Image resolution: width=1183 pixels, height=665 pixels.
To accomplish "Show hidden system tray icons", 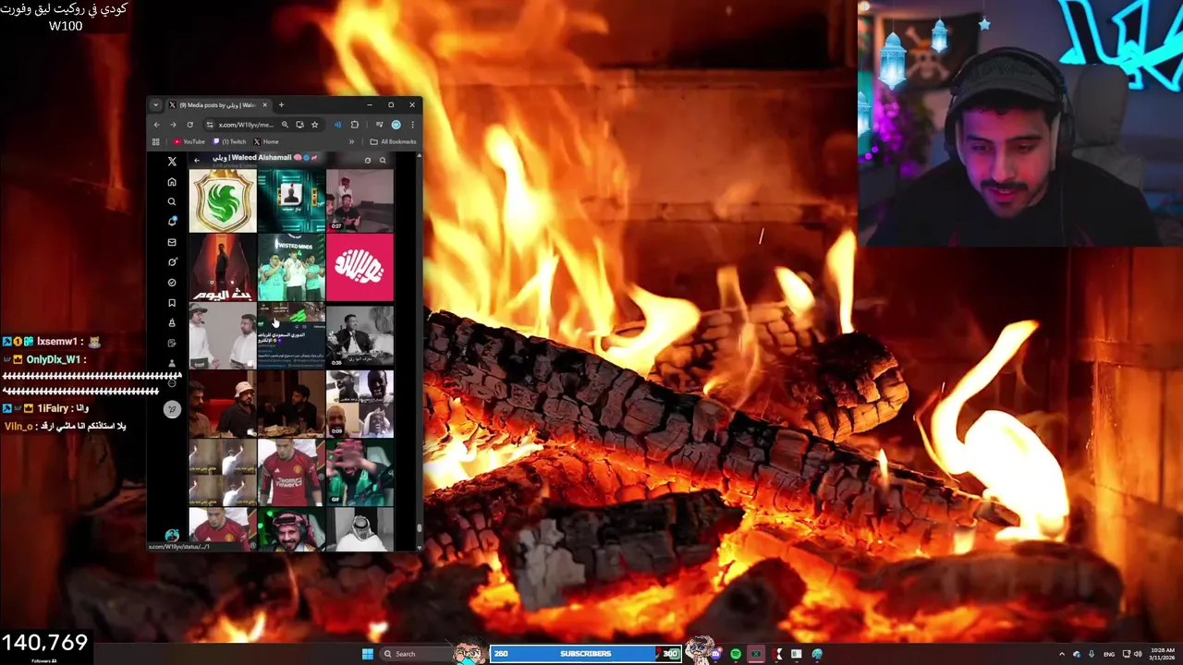I will coord(1061,654).
